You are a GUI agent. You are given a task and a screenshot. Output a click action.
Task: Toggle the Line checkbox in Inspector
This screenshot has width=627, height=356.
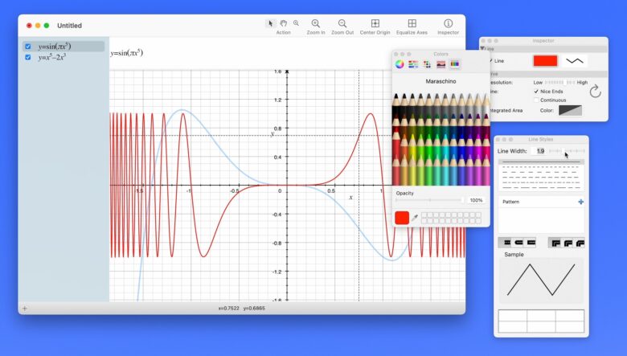pos(490,61)
